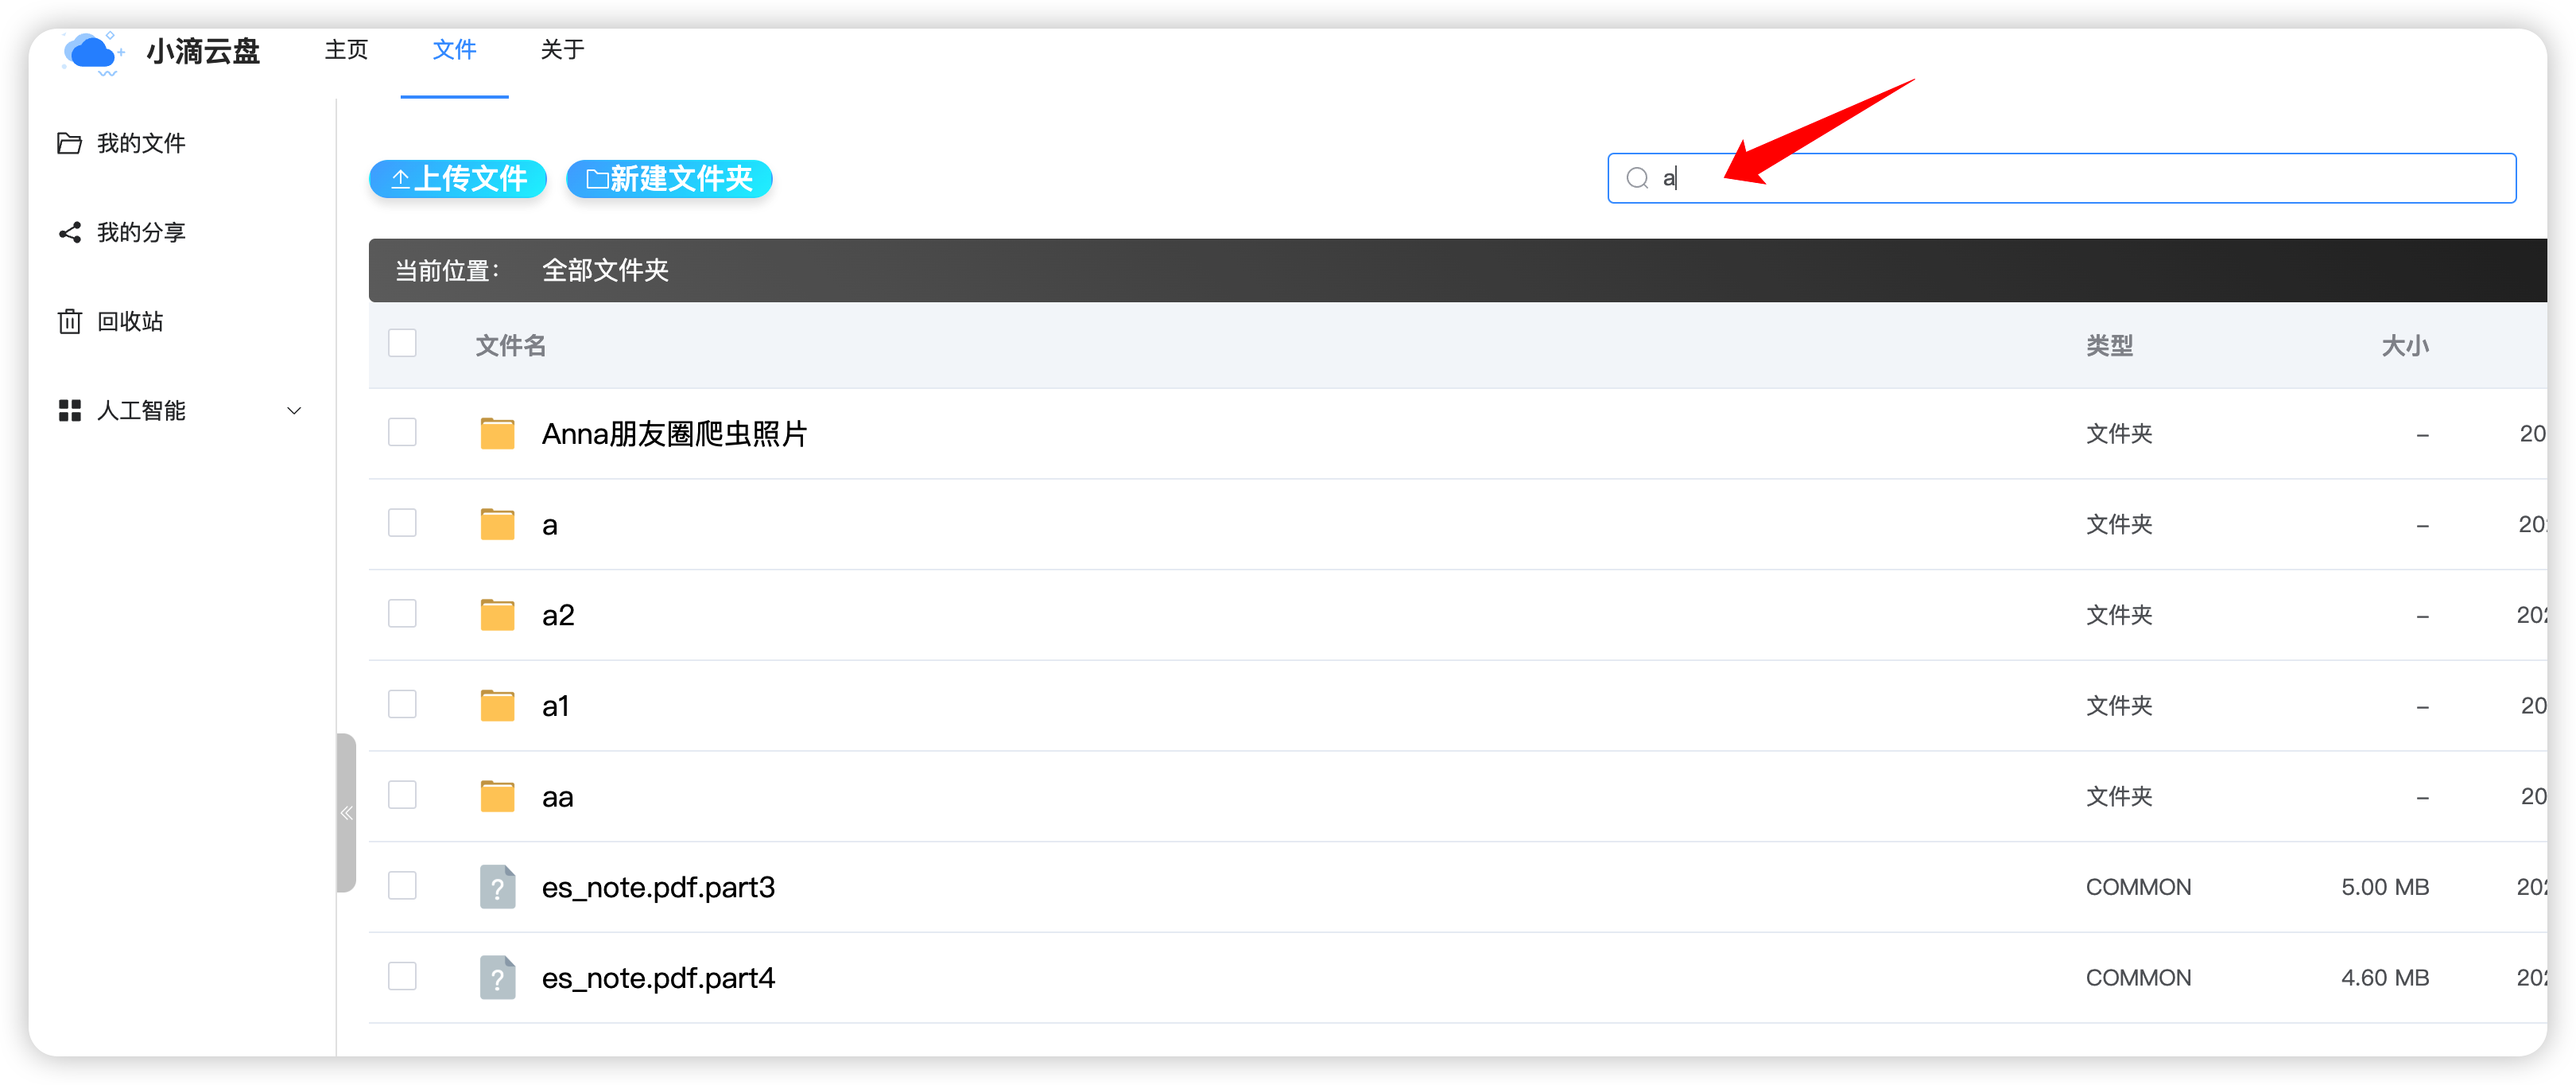This screenshot has width=2576, height=1085.
Task: Click the search magnifier icon
Action: (x=1637, y=178)
